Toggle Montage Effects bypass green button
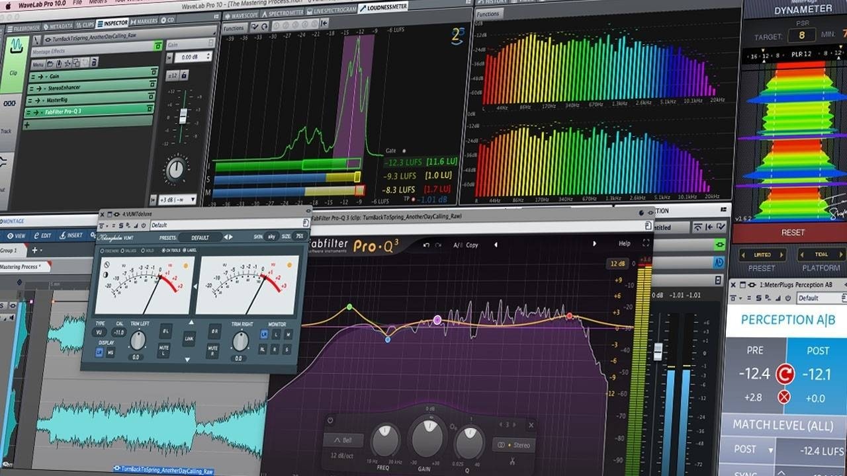847x476 pixels. (x=157, y=46)
